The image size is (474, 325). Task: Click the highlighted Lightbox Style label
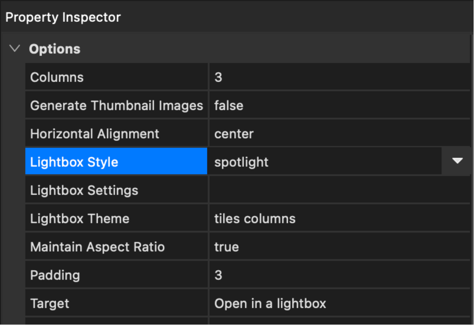pyautogui.click(x=74, y=162)
